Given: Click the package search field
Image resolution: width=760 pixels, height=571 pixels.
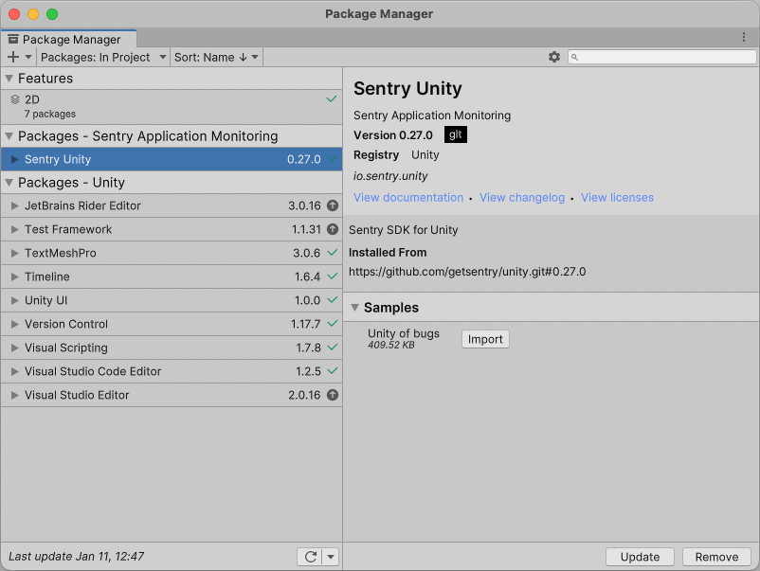Looking at the screenshot, I should coord(662,57).
